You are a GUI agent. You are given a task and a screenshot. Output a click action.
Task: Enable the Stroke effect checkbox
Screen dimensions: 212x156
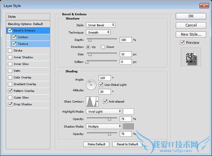click(x=10, y=51)
